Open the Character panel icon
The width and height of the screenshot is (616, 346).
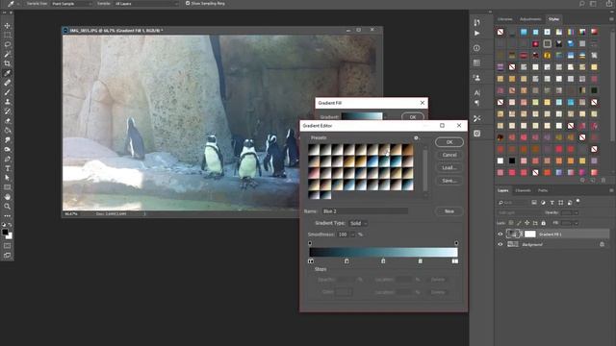click(x=477, y=93)
